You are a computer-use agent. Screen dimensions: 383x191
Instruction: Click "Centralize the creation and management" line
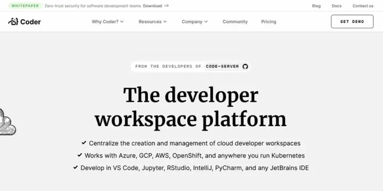pos(195,143)
